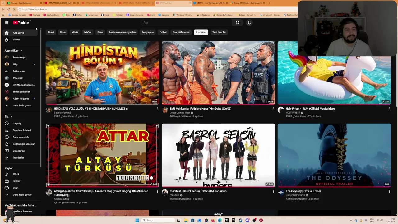Open options menu for Eski Mahkumlar video
398x224 pixels.
273,109
